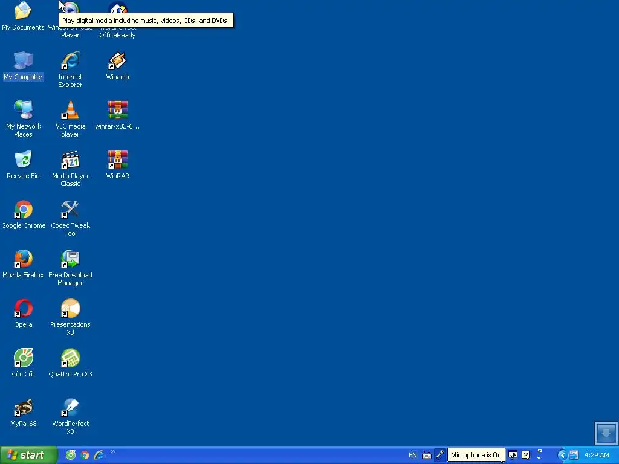
Task: Open the on-screen keyboard language bar icon
Action: (427, 456)
